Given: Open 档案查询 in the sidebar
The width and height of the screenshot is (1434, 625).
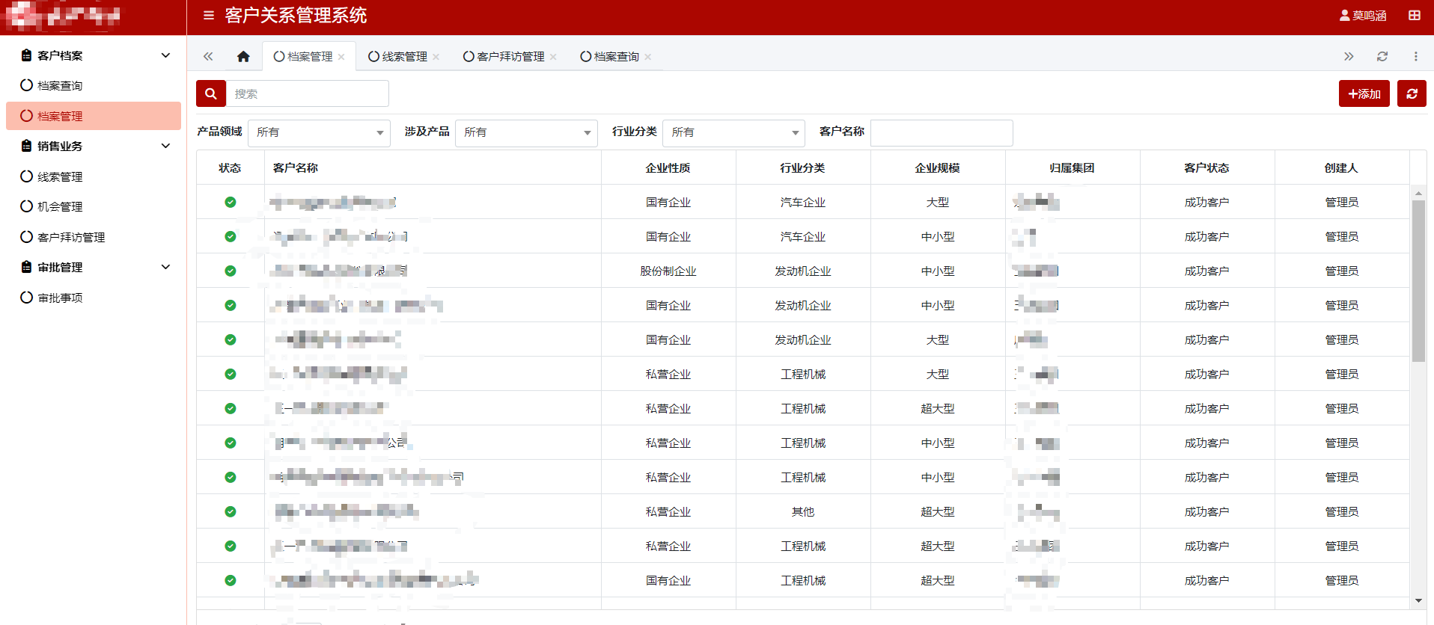Looking at the screenshot, I should coord(94,85).
